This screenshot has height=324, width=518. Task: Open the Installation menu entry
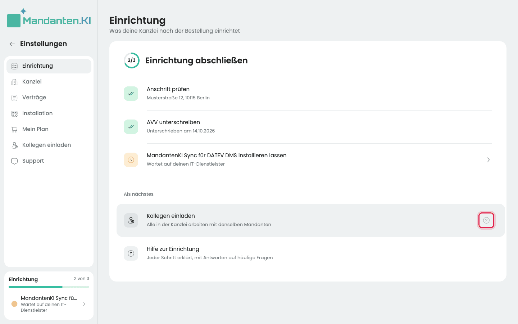(x=49, y=113)
